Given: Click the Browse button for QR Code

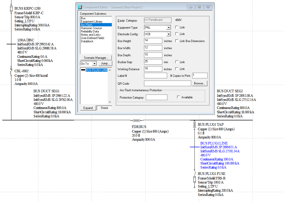Looking at the screenshot, I should click(x=200, y=83).
